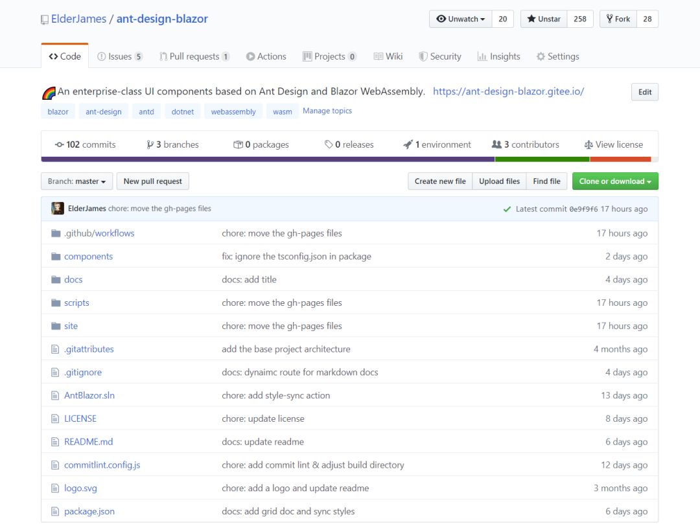The image size is (700, 528).
Task: Click the repository book icon beside ElderJames
Action: (43, 19)
